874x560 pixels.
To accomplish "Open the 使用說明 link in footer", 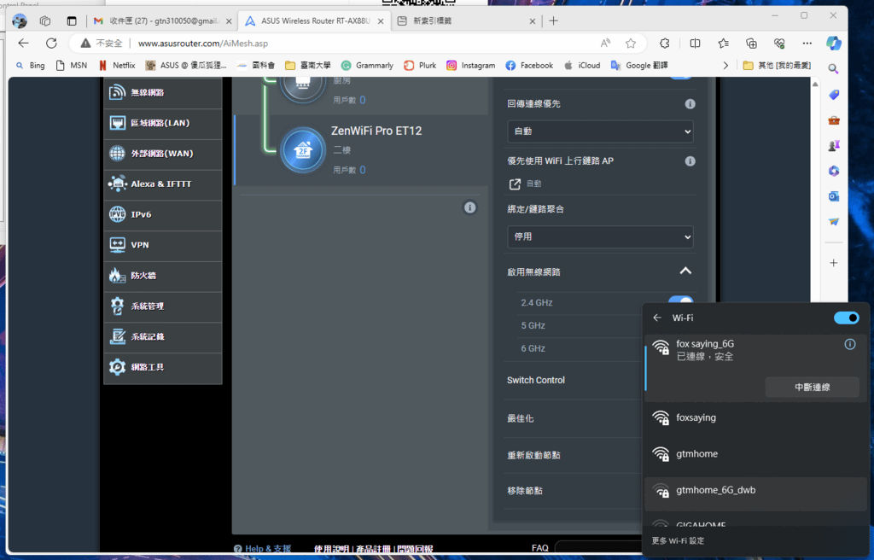I will pyautogui.click(x=332, y=549).
